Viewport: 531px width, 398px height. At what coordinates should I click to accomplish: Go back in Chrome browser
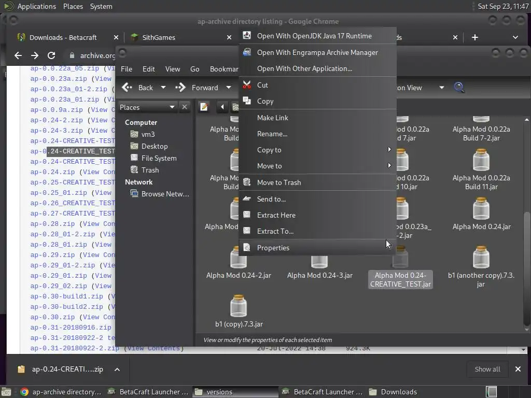click(x=18, y=55)
